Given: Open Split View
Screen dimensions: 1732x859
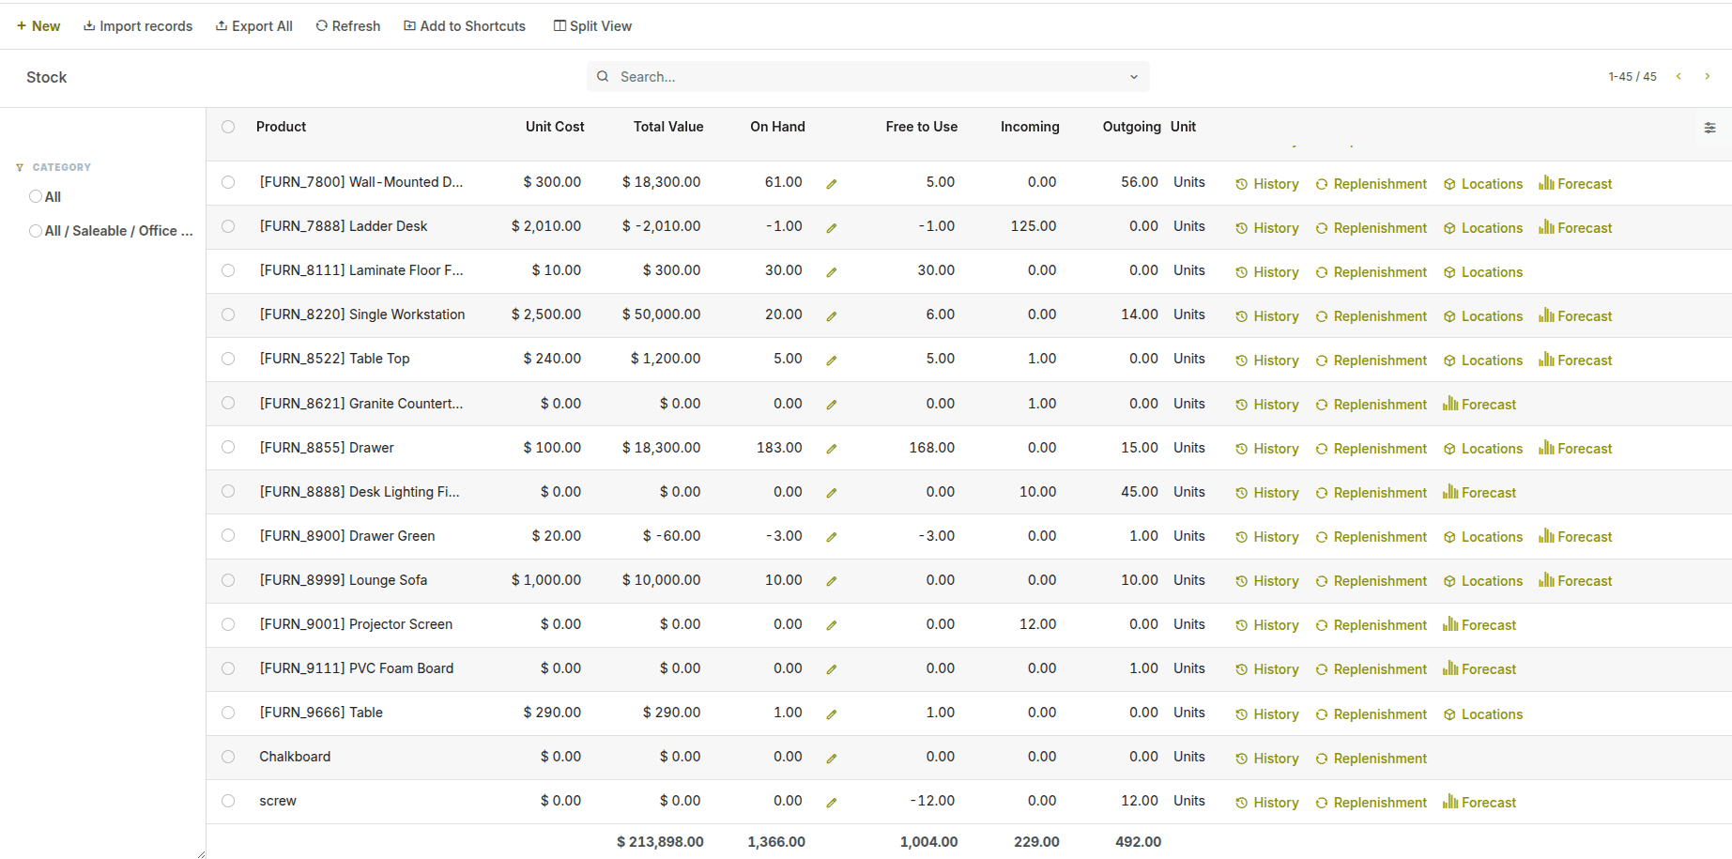Looking at the screenshot, I should coord(592,26).
